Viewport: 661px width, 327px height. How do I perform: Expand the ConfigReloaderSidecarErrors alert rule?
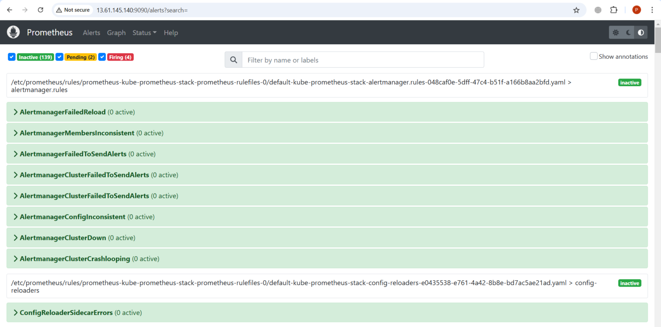(66, 312)
